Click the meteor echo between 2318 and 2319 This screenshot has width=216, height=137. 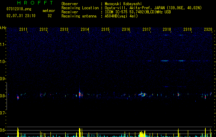click(178, 94)
